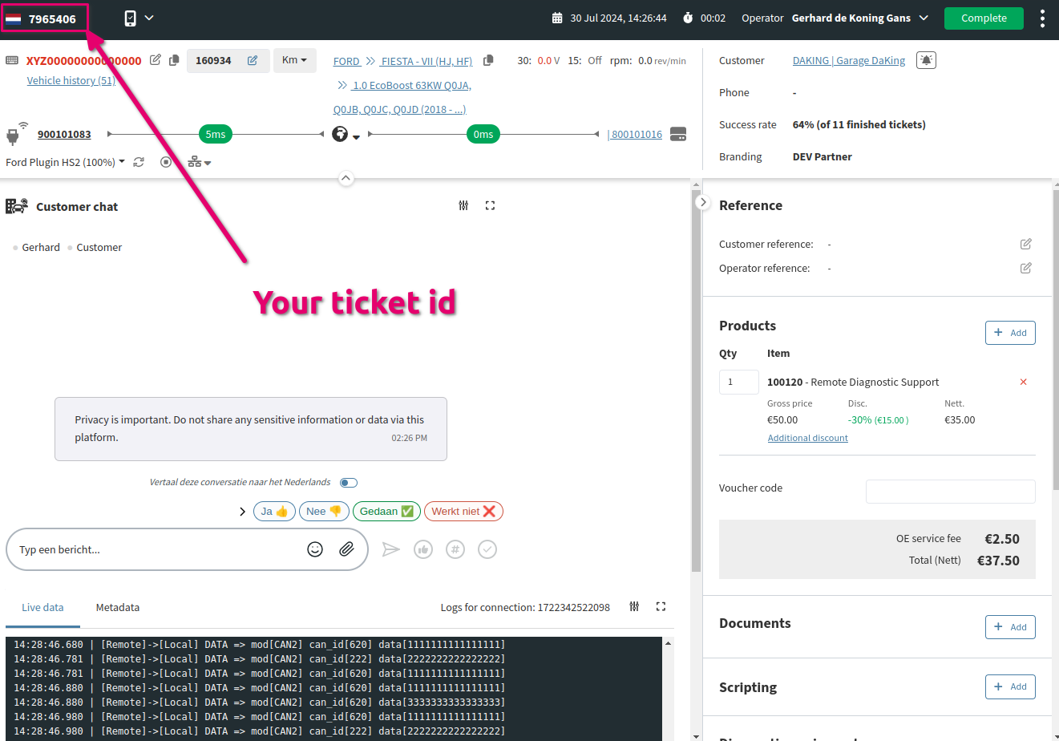Select the Live data tab
Screen dimensions: 1059x741
(x=42, y=608)
